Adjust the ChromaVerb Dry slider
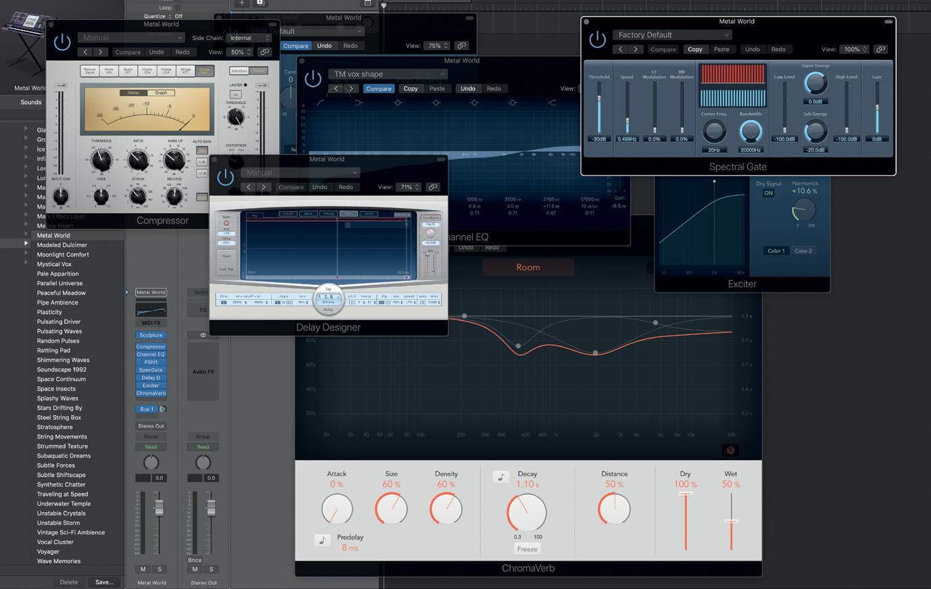The image size is (931, 589). [686, 494]
